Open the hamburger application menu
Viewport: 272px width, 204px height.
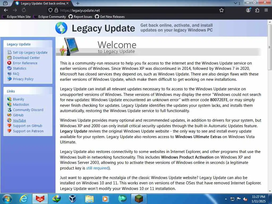point(266,10)
